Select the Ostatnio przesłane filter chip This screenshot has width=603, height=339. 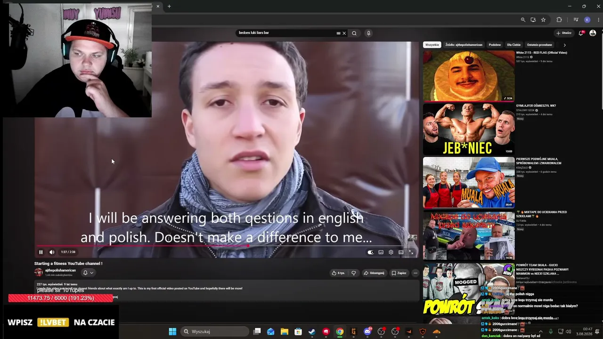click(x=539, y=45)
